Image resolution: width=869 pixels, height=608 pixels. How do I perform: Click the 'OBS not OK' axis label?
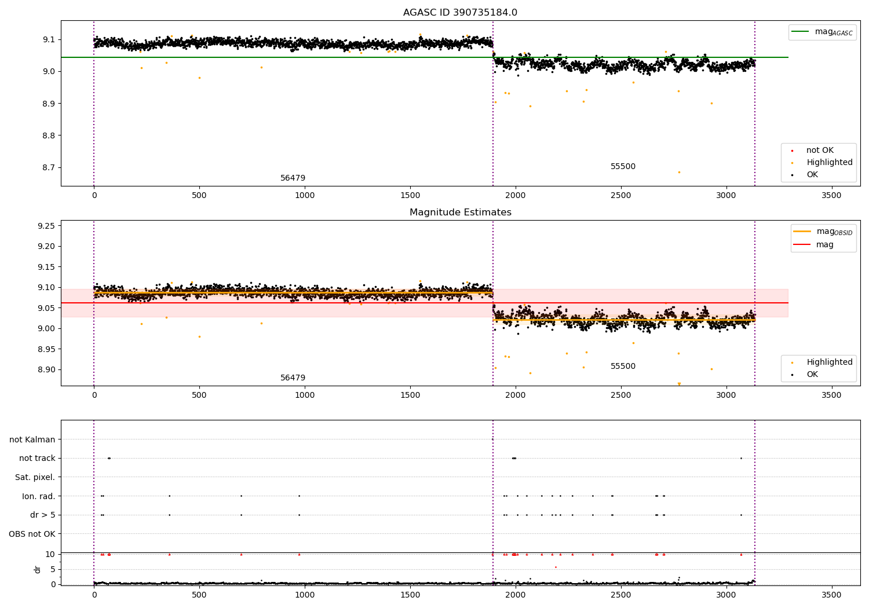[32, 534]
